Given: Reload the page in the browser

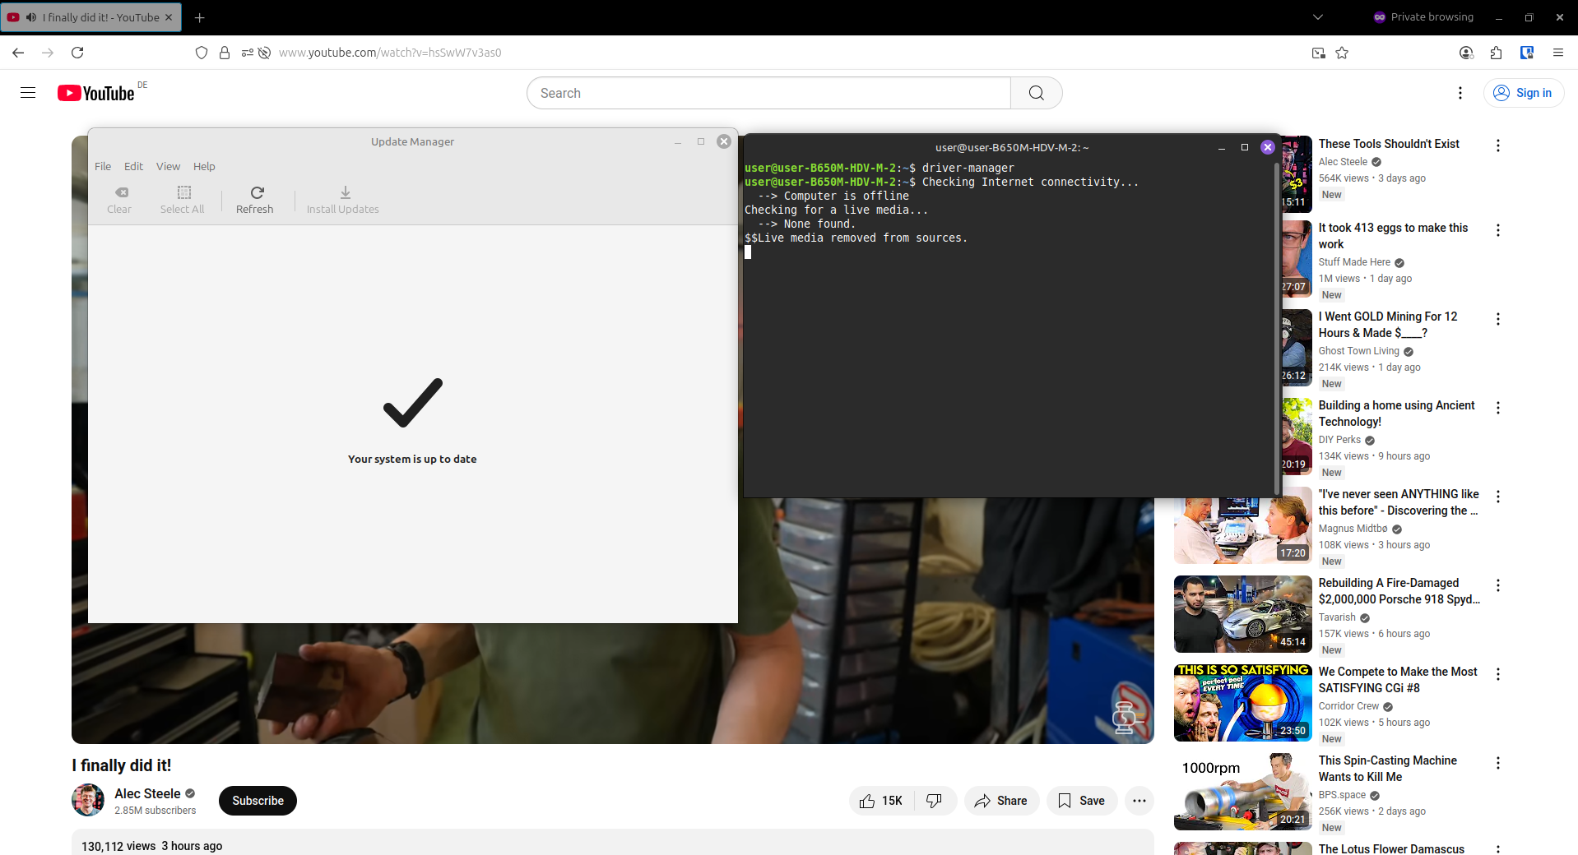Looking at the screenshot, I should point(77,53).
